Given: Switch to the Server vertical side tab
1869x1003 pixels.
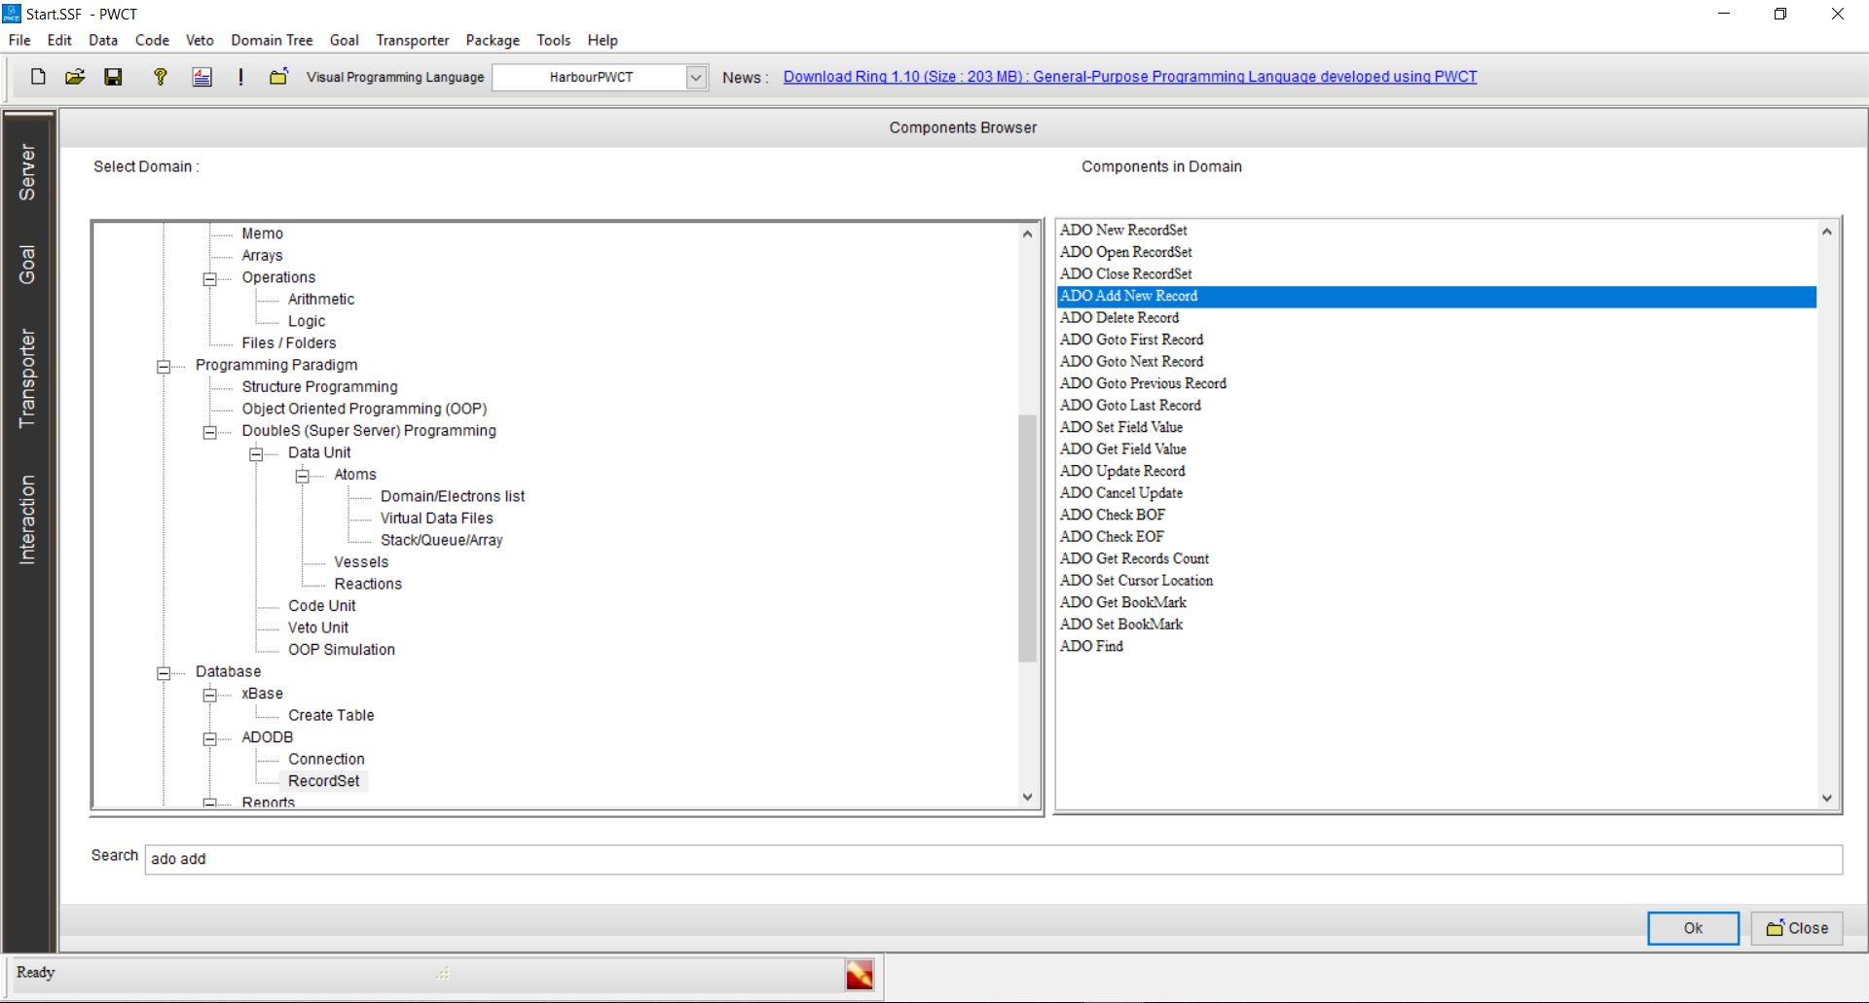Looking at the screenshot, I should click(x=27, y=172).
